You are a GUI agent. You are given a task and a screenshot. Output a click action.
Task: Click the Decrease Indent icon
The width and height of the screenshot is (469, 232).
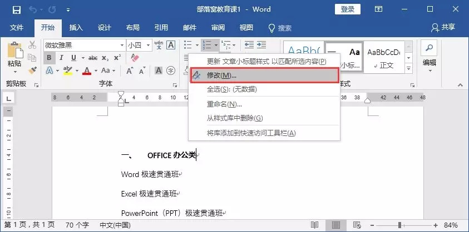tap(249, 45)
